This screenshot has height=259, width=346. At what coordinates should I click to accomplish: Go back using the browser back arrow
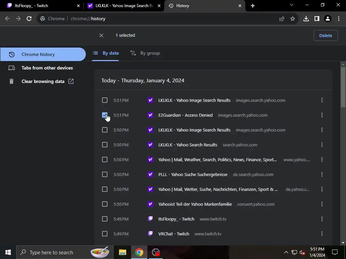(7, 19)
